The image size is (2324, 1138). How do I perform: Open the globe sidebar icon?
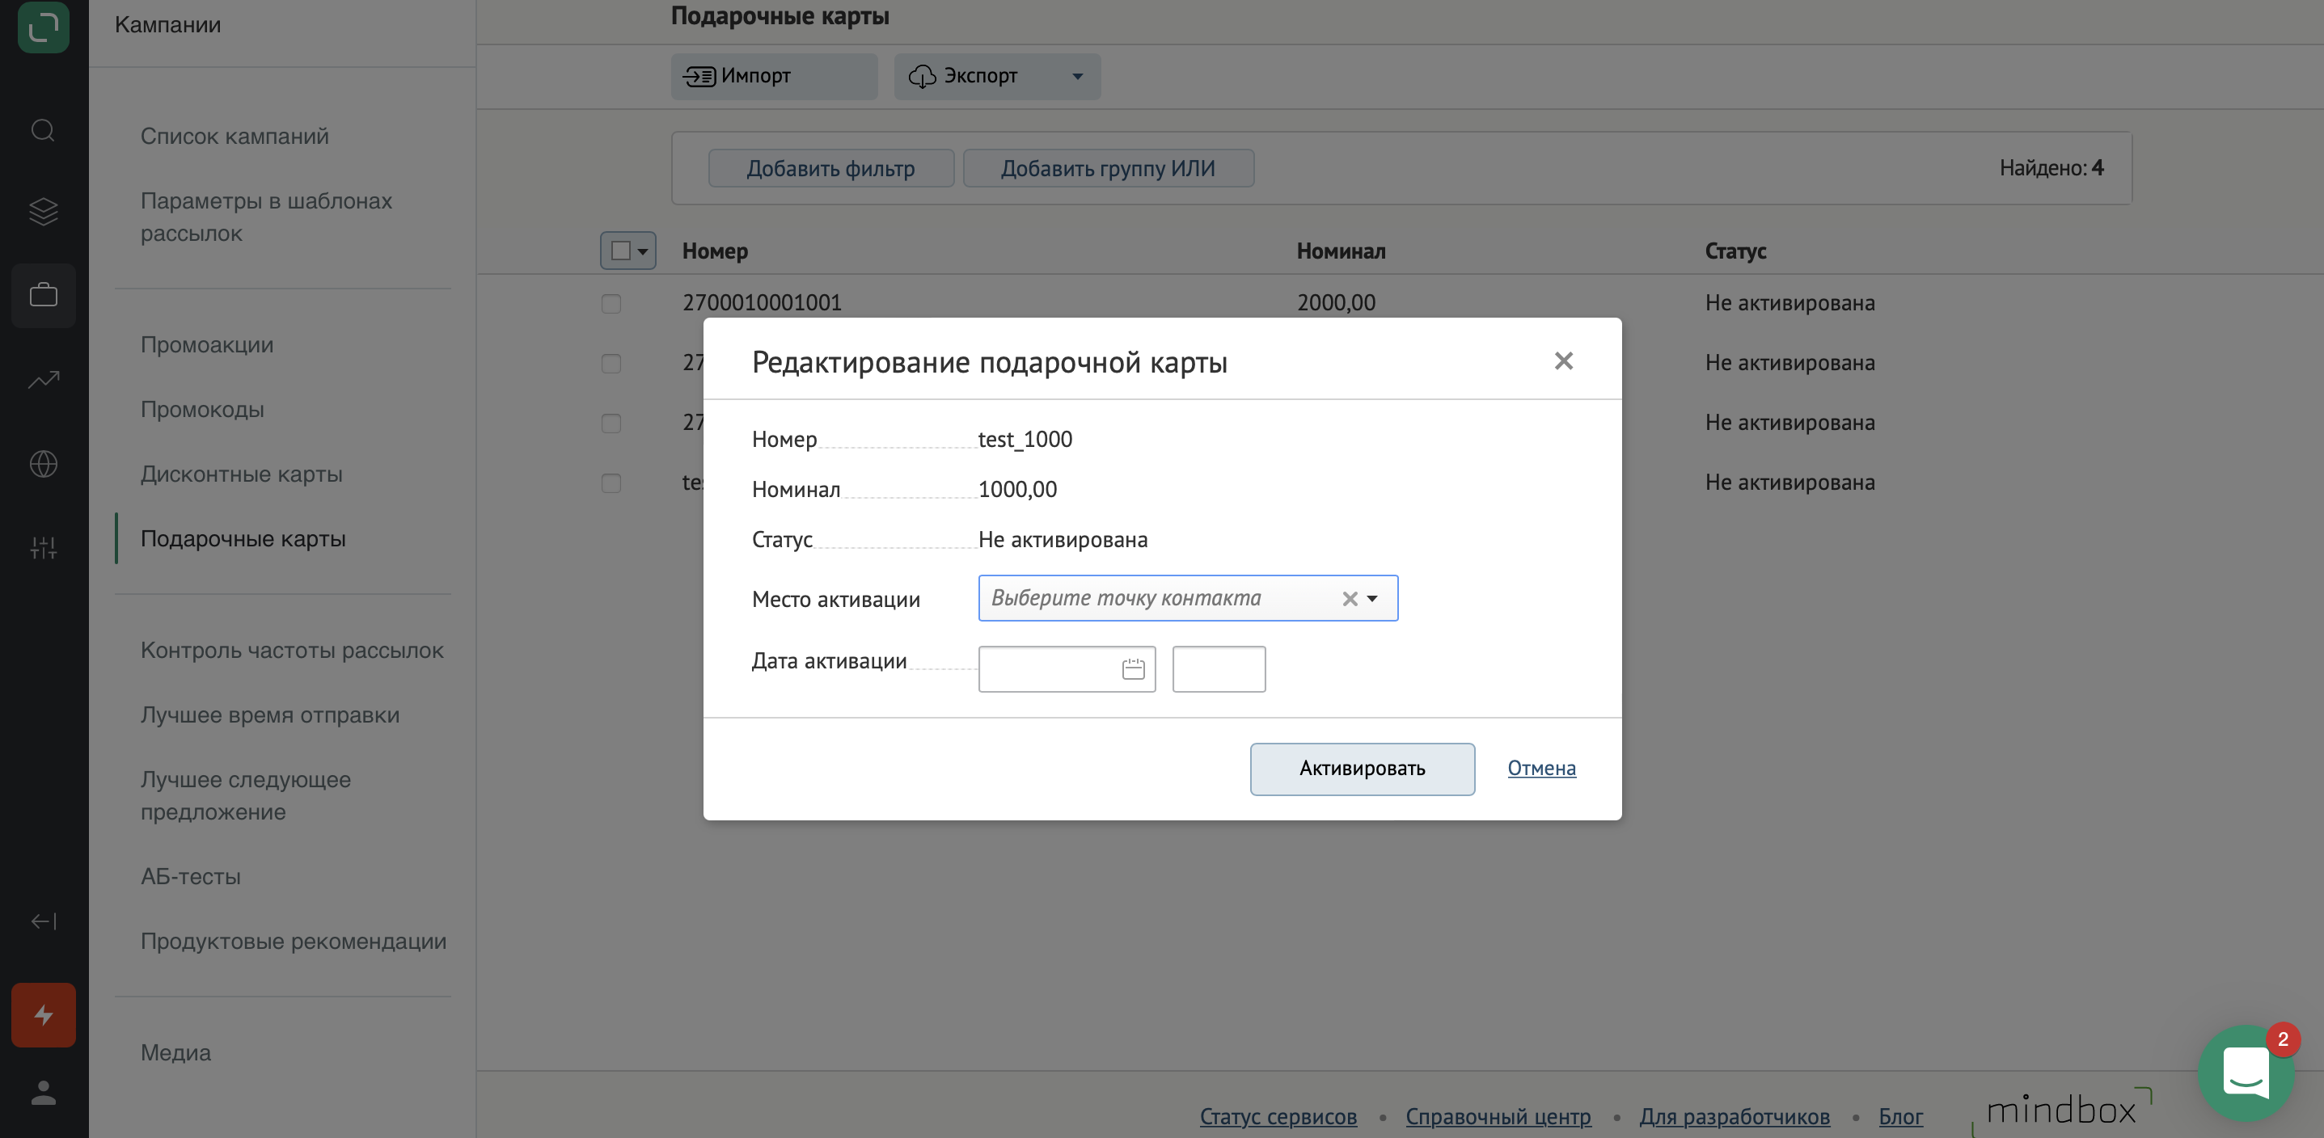[44, 463]
